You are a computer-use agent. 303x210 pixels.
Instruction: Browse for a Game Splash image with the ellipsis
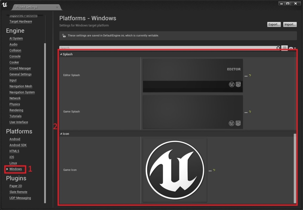[x=246, y=112]
